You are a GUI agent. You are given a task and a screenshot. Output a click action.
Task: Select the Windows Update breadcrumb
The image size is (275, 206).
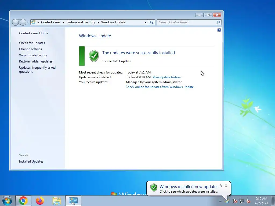(x=113, y=22)
